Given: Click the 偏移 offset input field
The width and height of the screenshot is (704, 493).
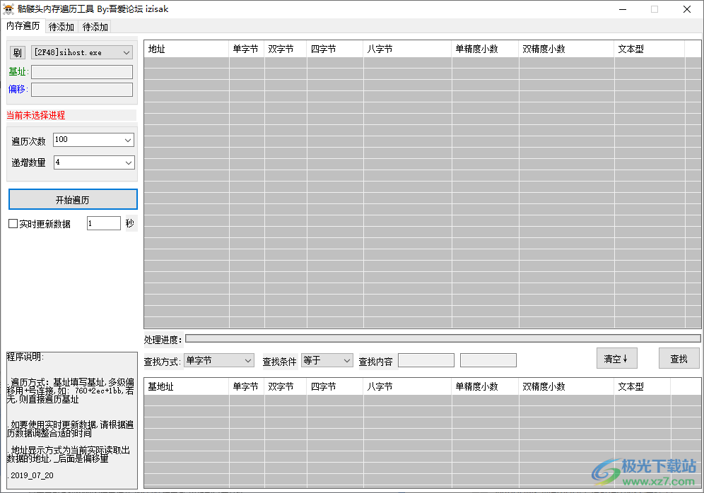Looking at the screenshot, I should tap(82, 90).
